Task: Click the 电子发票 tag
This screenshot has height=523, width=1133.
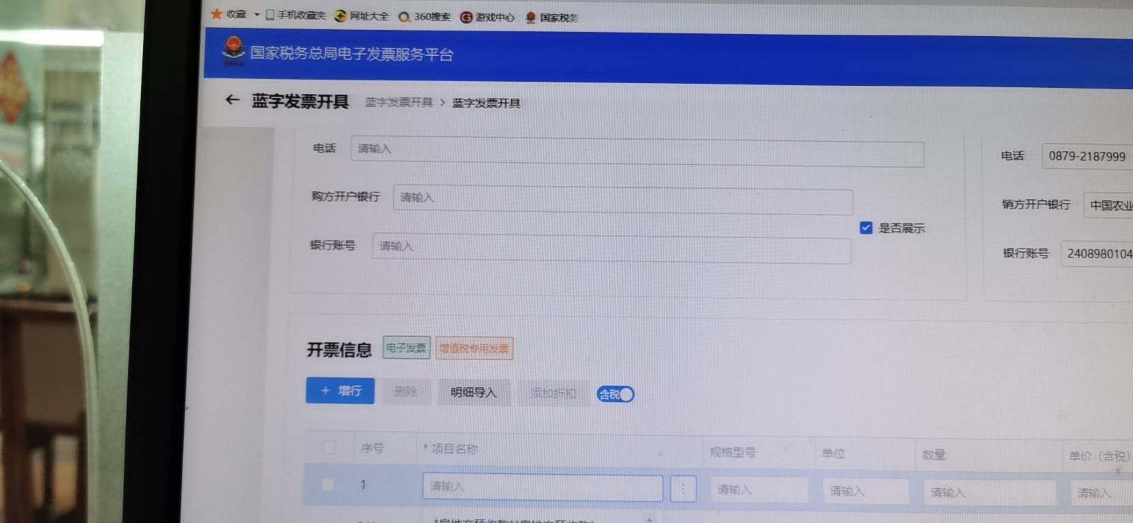Action: pyautogui.click(x=406, y=347)
